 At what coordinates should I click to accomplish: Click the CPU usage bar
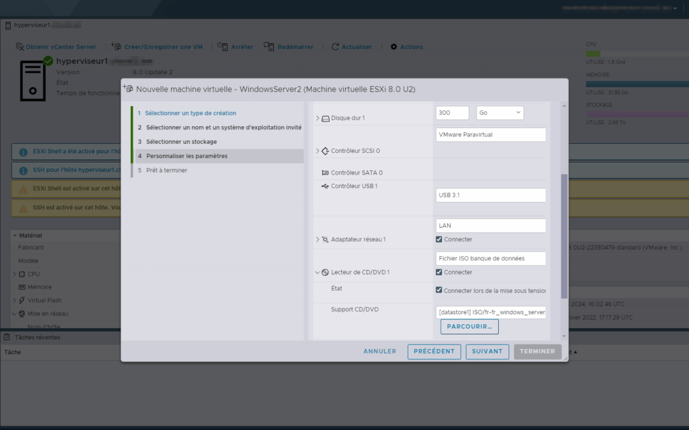[637, 54]
